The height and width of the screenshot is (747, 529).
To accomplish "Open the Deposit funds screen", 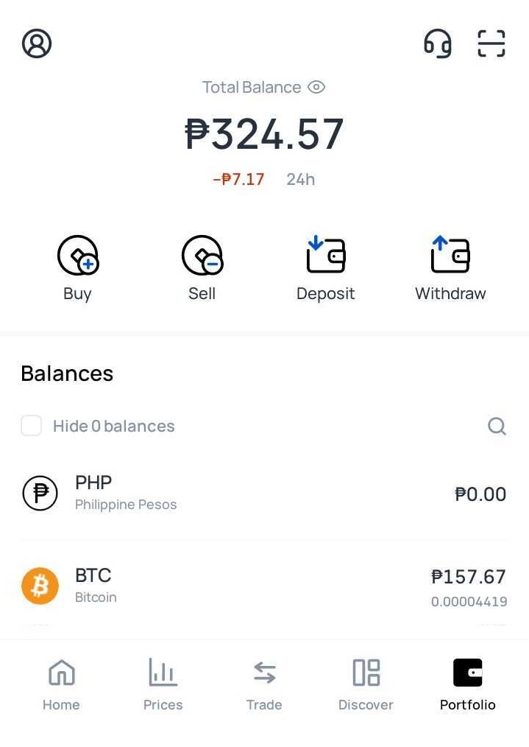I will tap(325, 265).
